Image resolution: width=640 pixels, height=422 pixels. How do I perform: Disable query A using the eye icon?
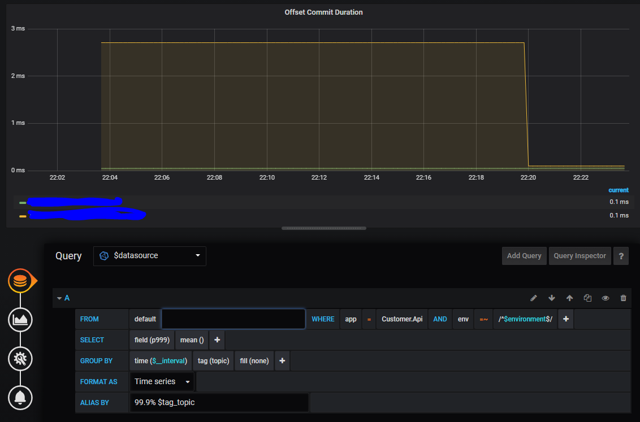[x=605, y=298]
